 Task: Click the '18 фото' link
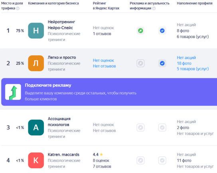pyautogui.click(x=184, y=63)
